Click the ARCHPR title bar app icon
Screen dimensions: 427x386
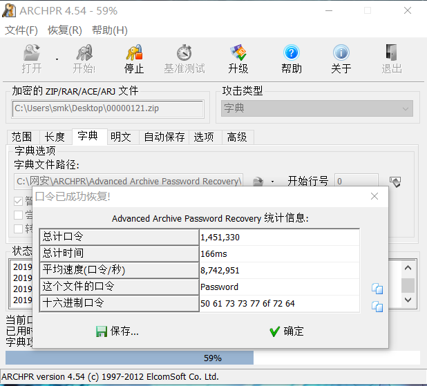pos(9,11)
